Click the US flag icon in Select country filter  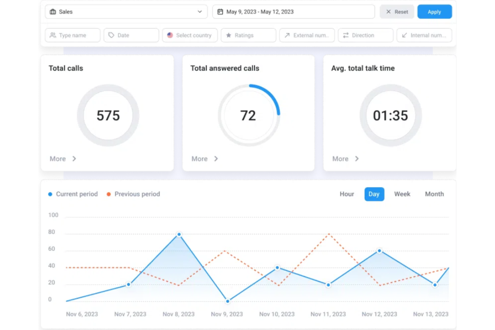pyautogui.click(x=170, y=35)
